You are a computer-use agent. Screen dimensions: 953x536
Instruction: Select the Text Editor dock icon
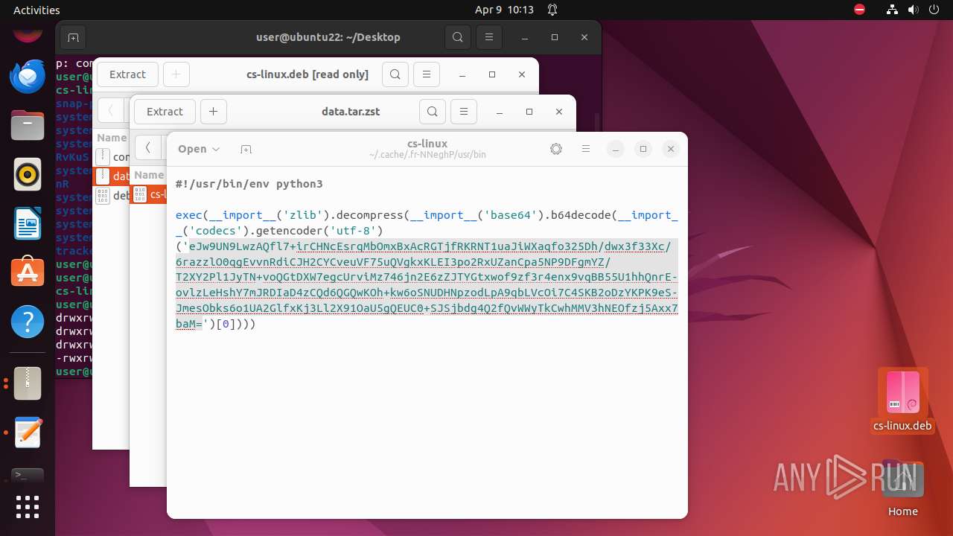[x=28, y=433]
